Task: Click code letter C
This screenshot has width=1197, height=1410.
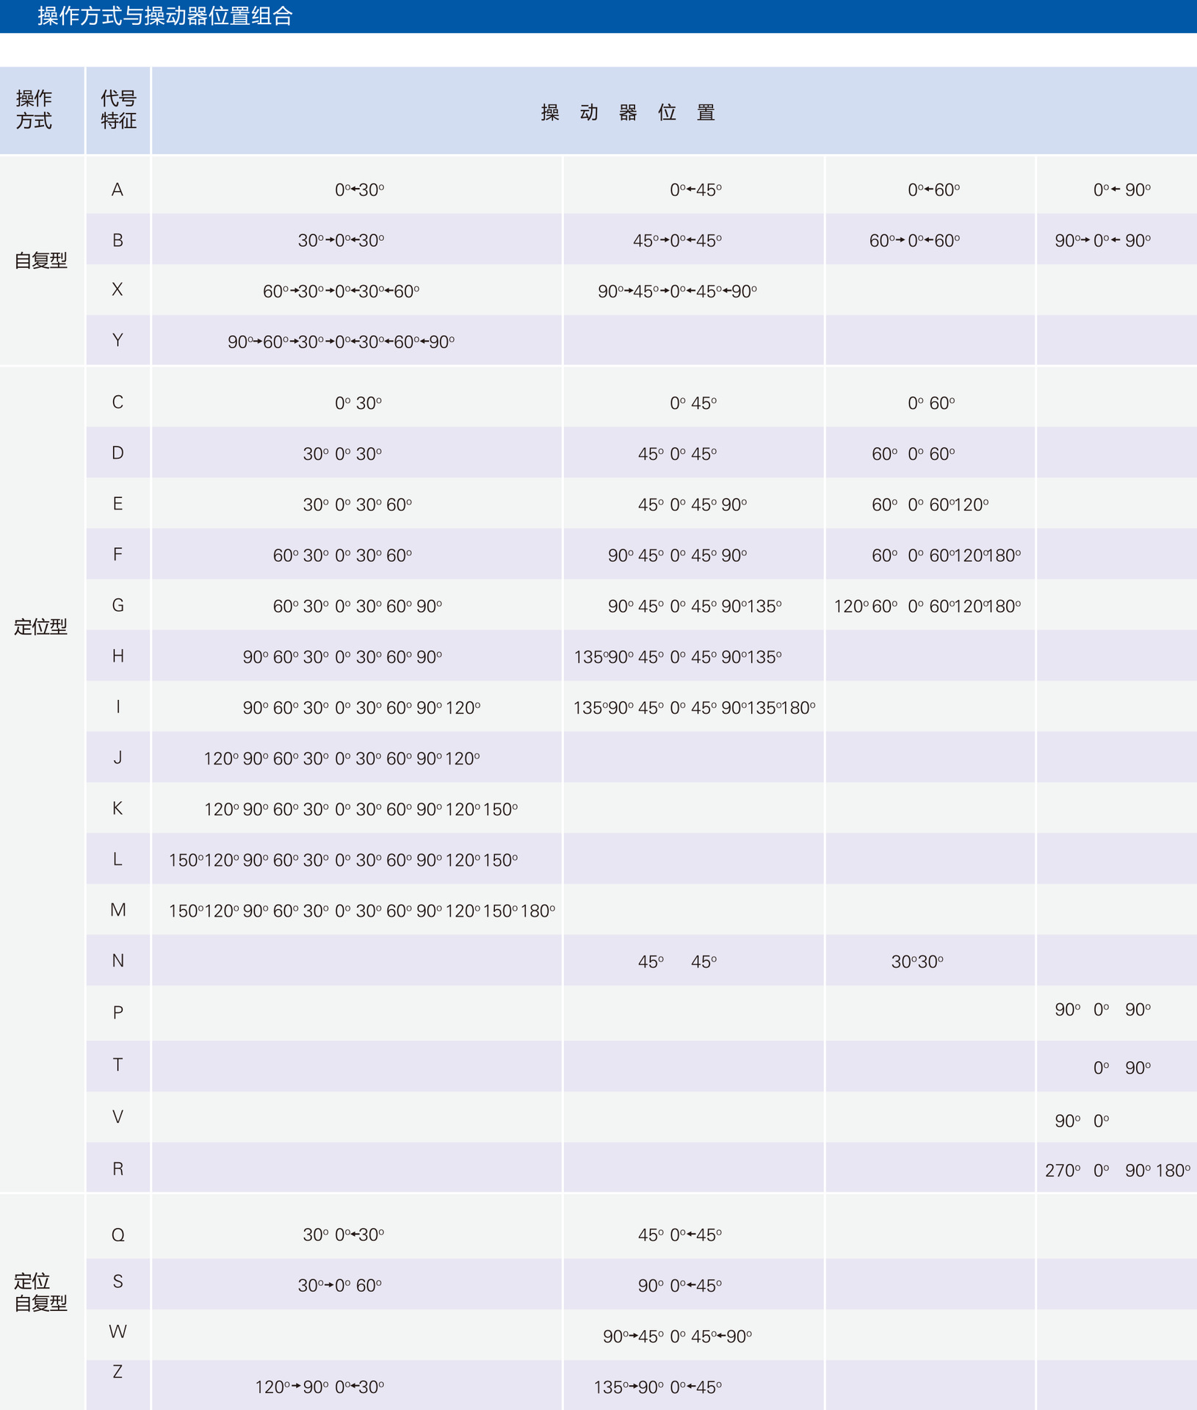Action: pos(117,402)
